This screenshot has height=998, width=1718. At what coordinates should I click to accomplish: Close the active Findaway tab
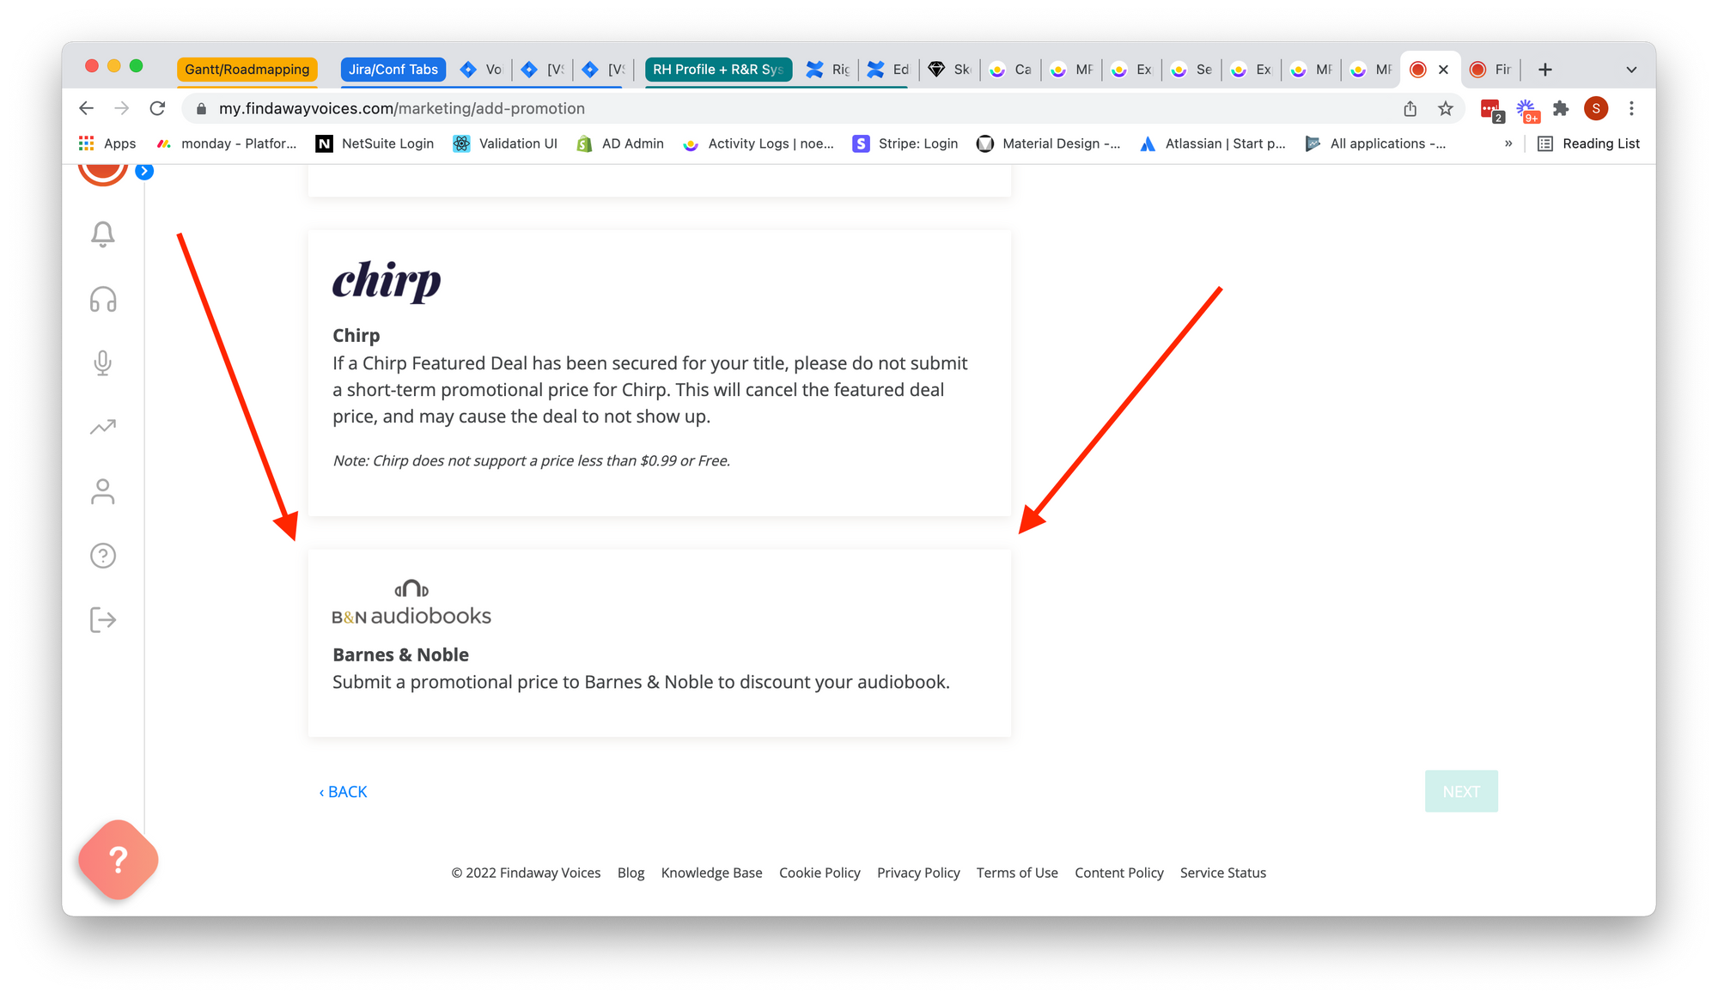click(1444, 70)
